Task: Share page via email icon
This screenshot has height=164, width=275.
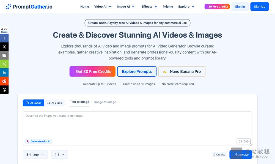Action: (4, 55)
